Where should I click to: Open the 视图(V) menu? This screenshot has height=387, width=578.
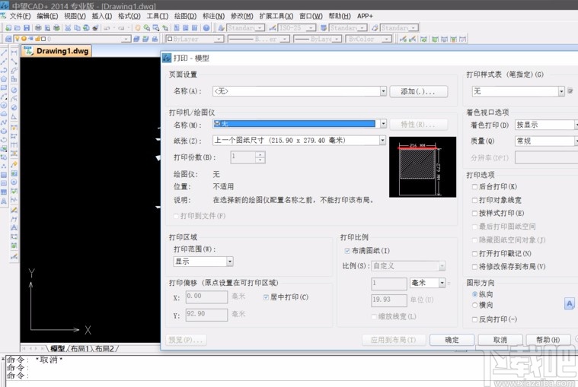pos(75,16)
